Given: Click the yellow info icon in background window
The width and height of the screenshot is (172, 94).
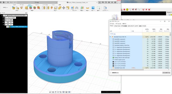Looking at the screenshot, I should (x=127, y=10).
